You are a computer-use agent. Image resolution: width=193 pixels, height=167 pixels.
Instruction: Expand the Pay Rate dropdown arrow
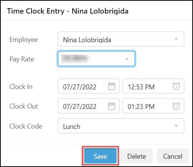tap(127, 59)
